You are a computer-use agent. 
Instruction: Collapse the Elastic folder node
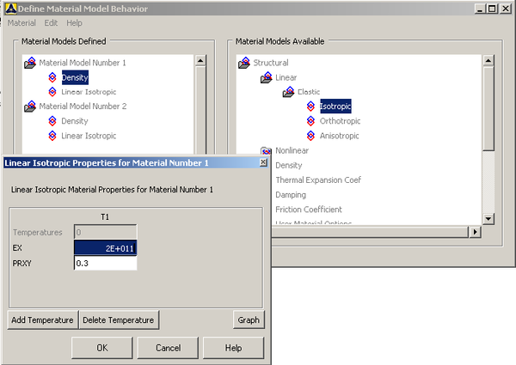tap(289, 92)
